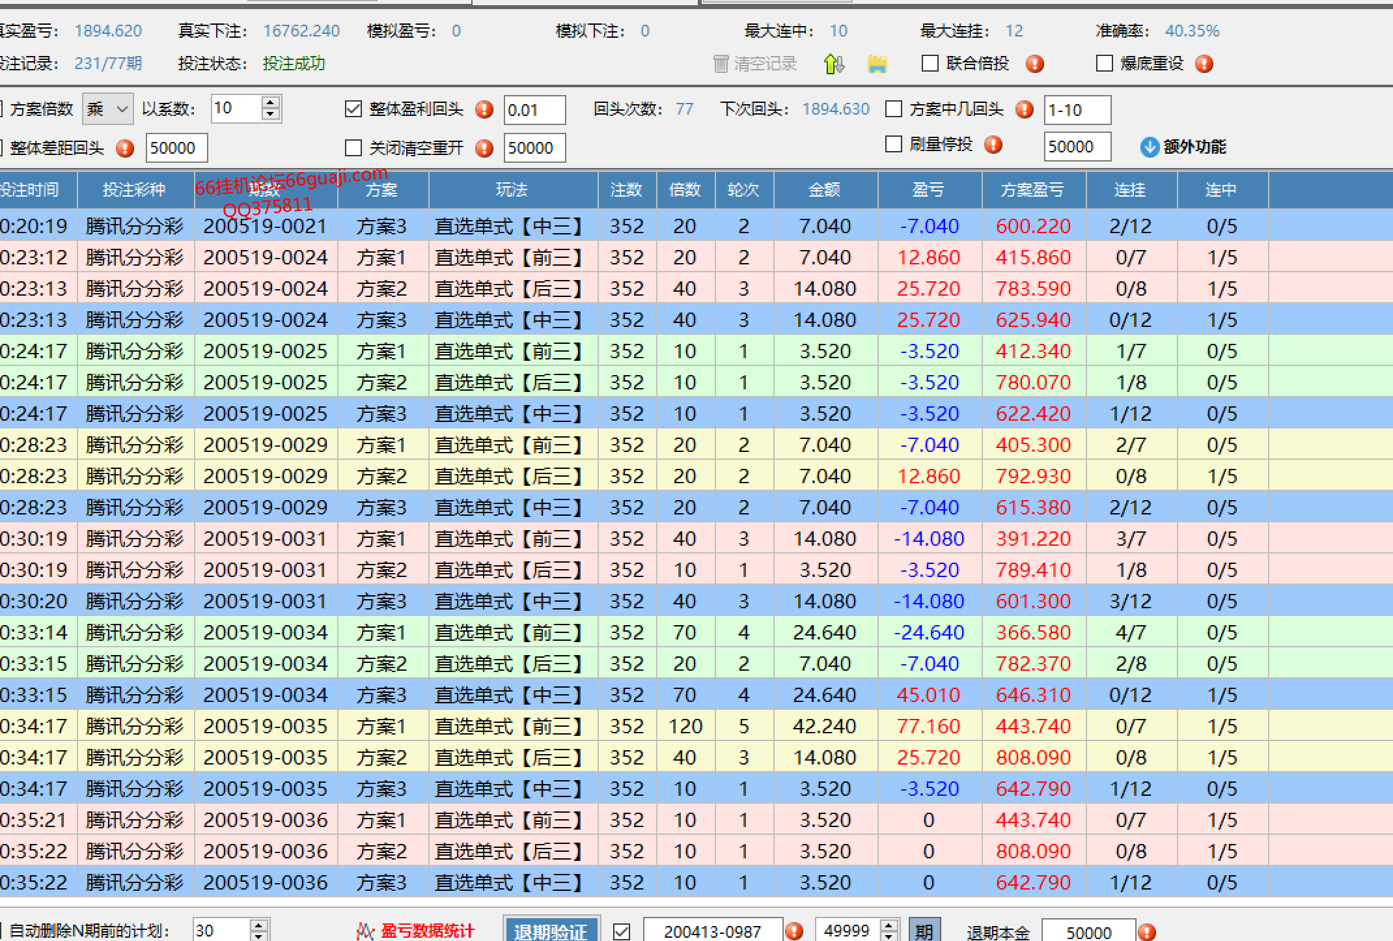Click the blue down-arrow icon of 额外功能
This screenshot has height=941, width=1393.
pos(1150,147)
